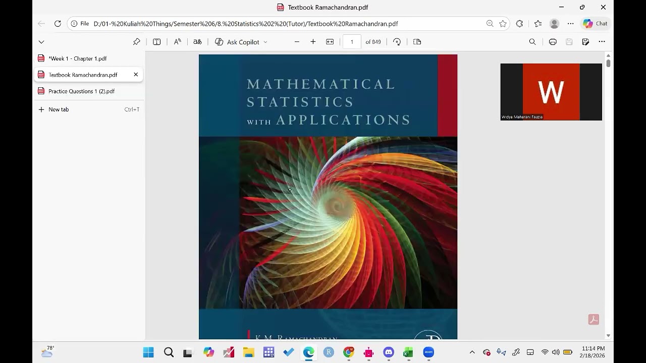Click the browser back arrow

[x=41, y=24]
